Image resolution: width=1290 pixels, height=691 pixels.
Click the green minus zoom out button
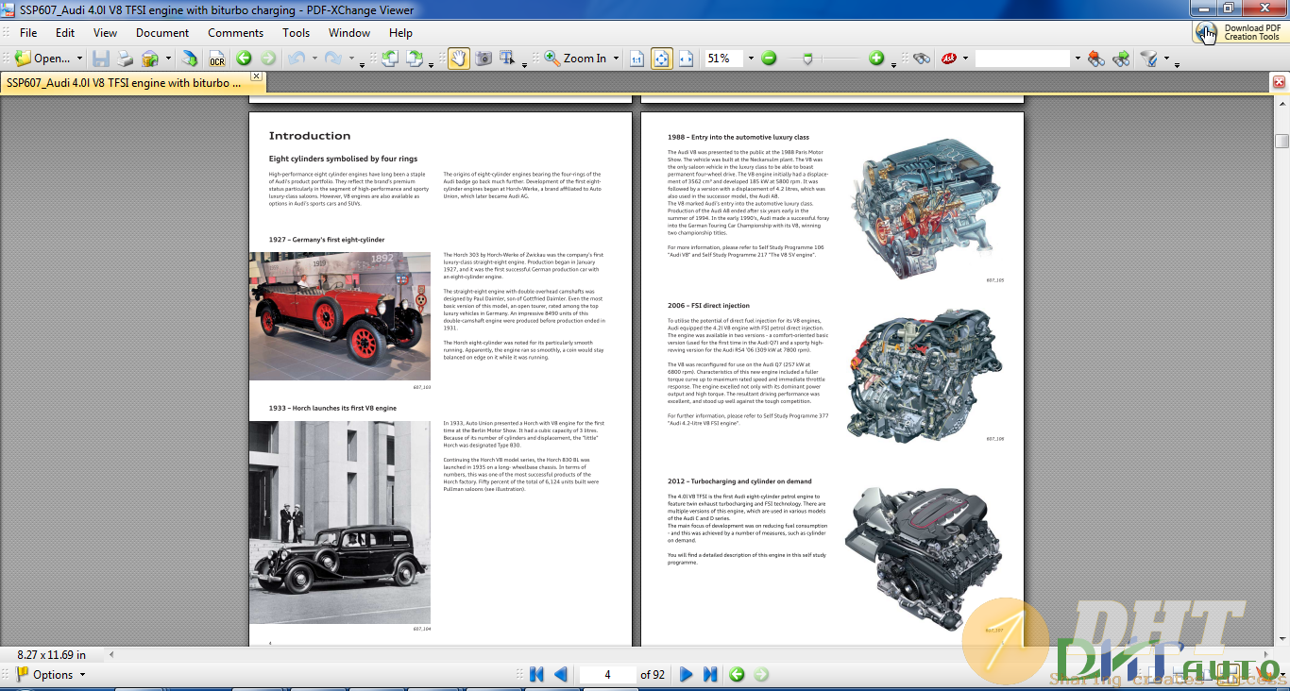[769, 59]
